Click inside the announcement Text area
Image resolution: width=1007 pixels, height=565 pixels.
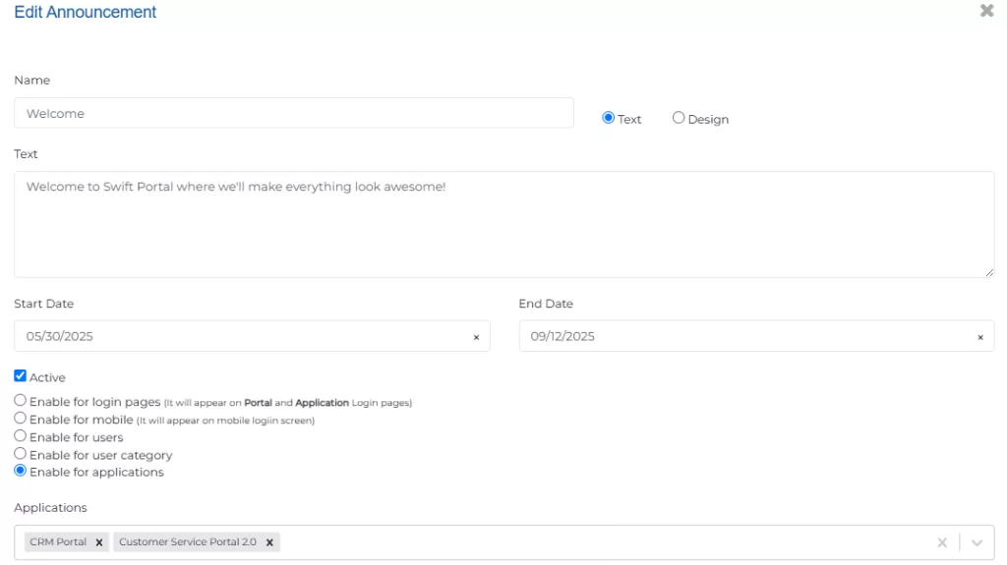point(503,224)
